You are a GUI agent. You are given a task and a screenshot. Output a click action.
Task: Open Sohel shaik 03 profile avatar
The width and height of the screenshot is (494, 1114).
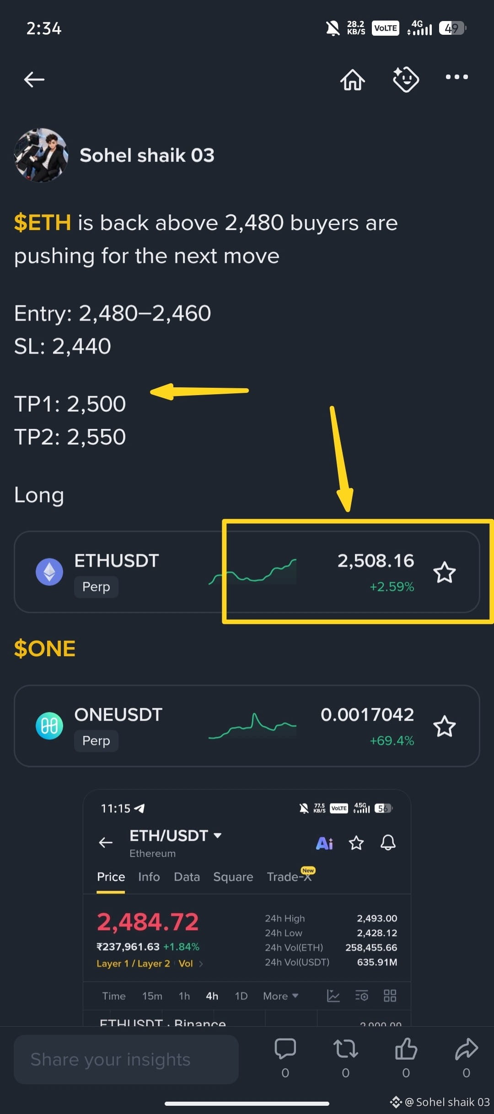coord(41,155)
